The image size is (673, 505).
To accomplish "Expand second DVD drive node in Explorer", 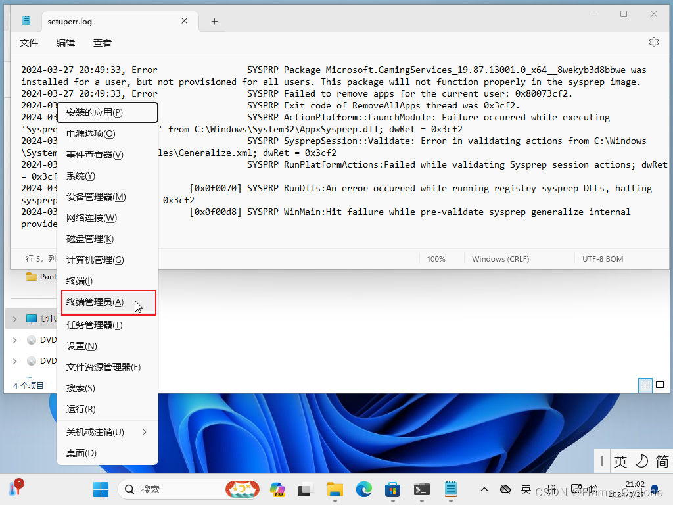I will point(15,361).
